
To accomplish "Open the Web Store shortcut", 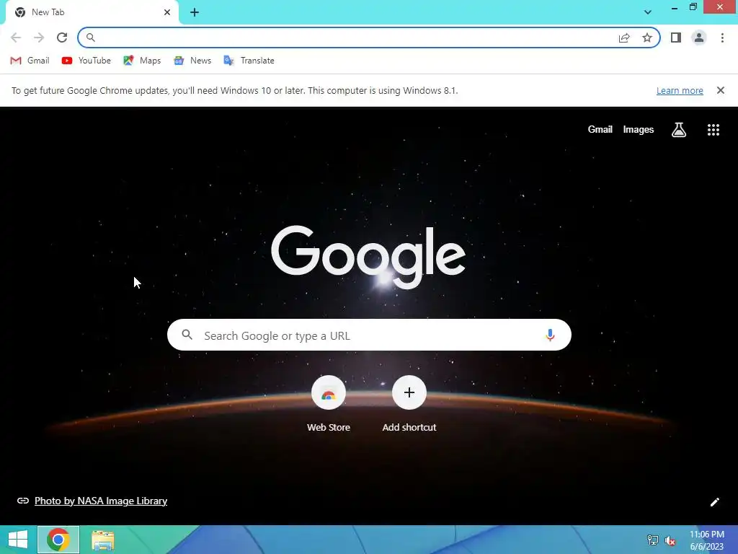I will (329, 404).
